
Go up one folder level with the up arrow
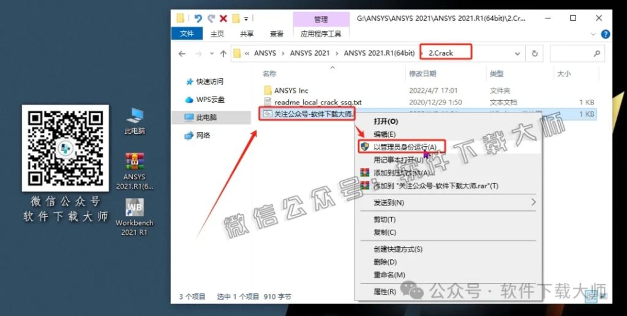pos(223,53)
